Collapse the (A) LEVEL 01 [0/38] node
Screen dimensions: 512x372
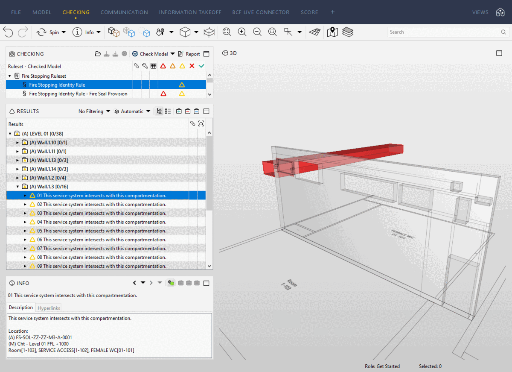[10, 134]
